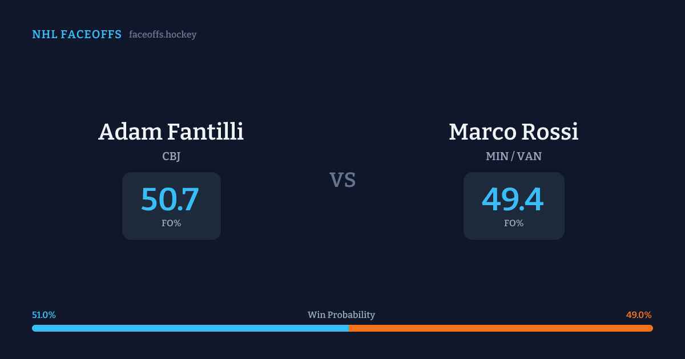The width and height of the screenshot is (685, 359).
Task: Select the Marco Rossi player name
Action: point(514,132)
